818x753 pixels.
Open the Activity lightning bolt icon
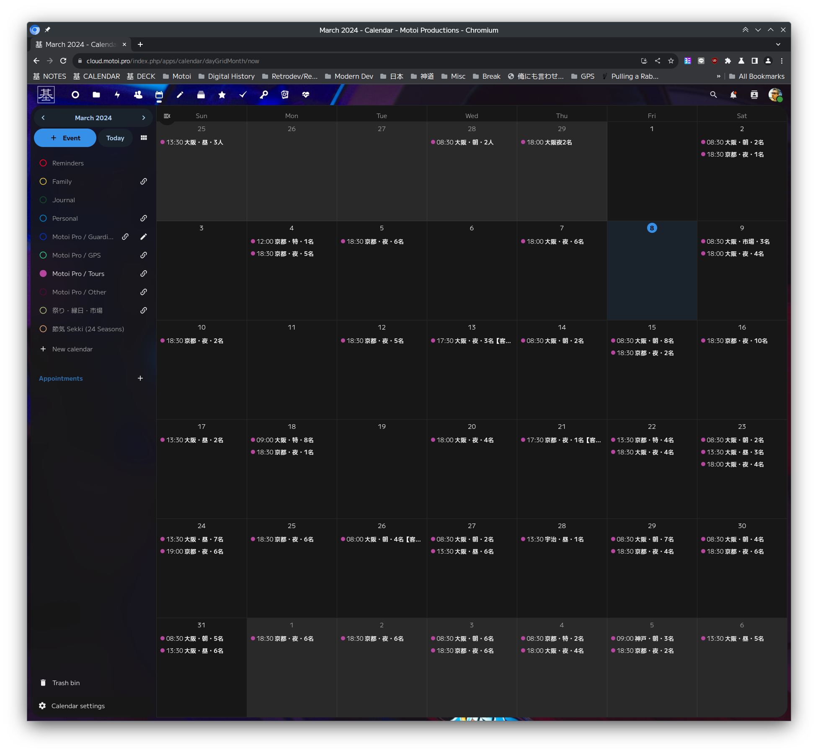[x=117, y=95]
